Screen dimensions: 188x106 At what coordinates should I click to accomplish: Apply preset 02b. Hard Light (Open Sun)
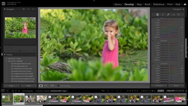pos(19,66)
